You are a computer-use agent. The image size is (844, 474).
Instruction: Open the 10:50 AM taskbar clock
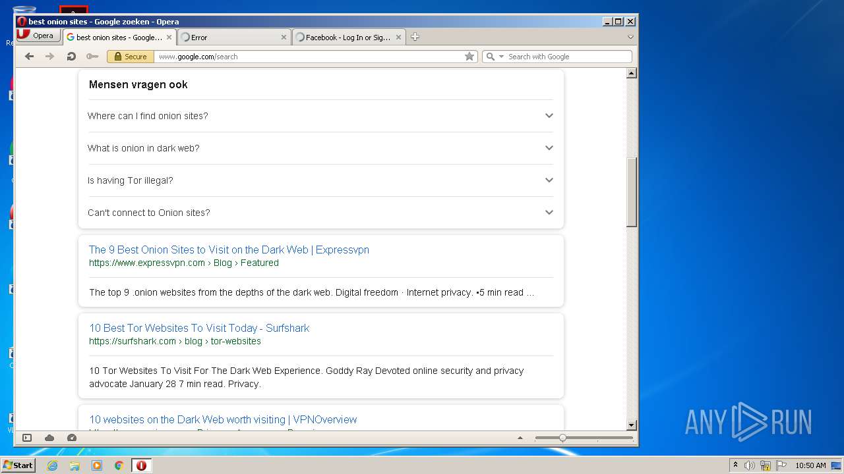(810, 465)
